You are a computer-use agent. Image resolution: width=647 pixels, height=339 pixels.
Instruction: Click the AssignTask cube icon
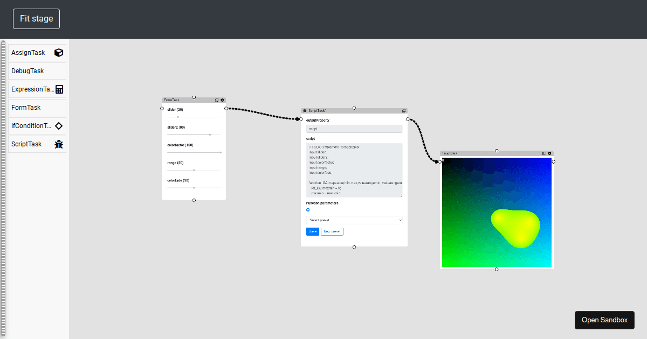pos(59,53)
